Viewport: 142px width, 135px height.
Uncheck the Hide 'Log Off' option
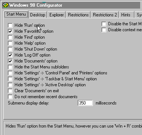point(10,55)
